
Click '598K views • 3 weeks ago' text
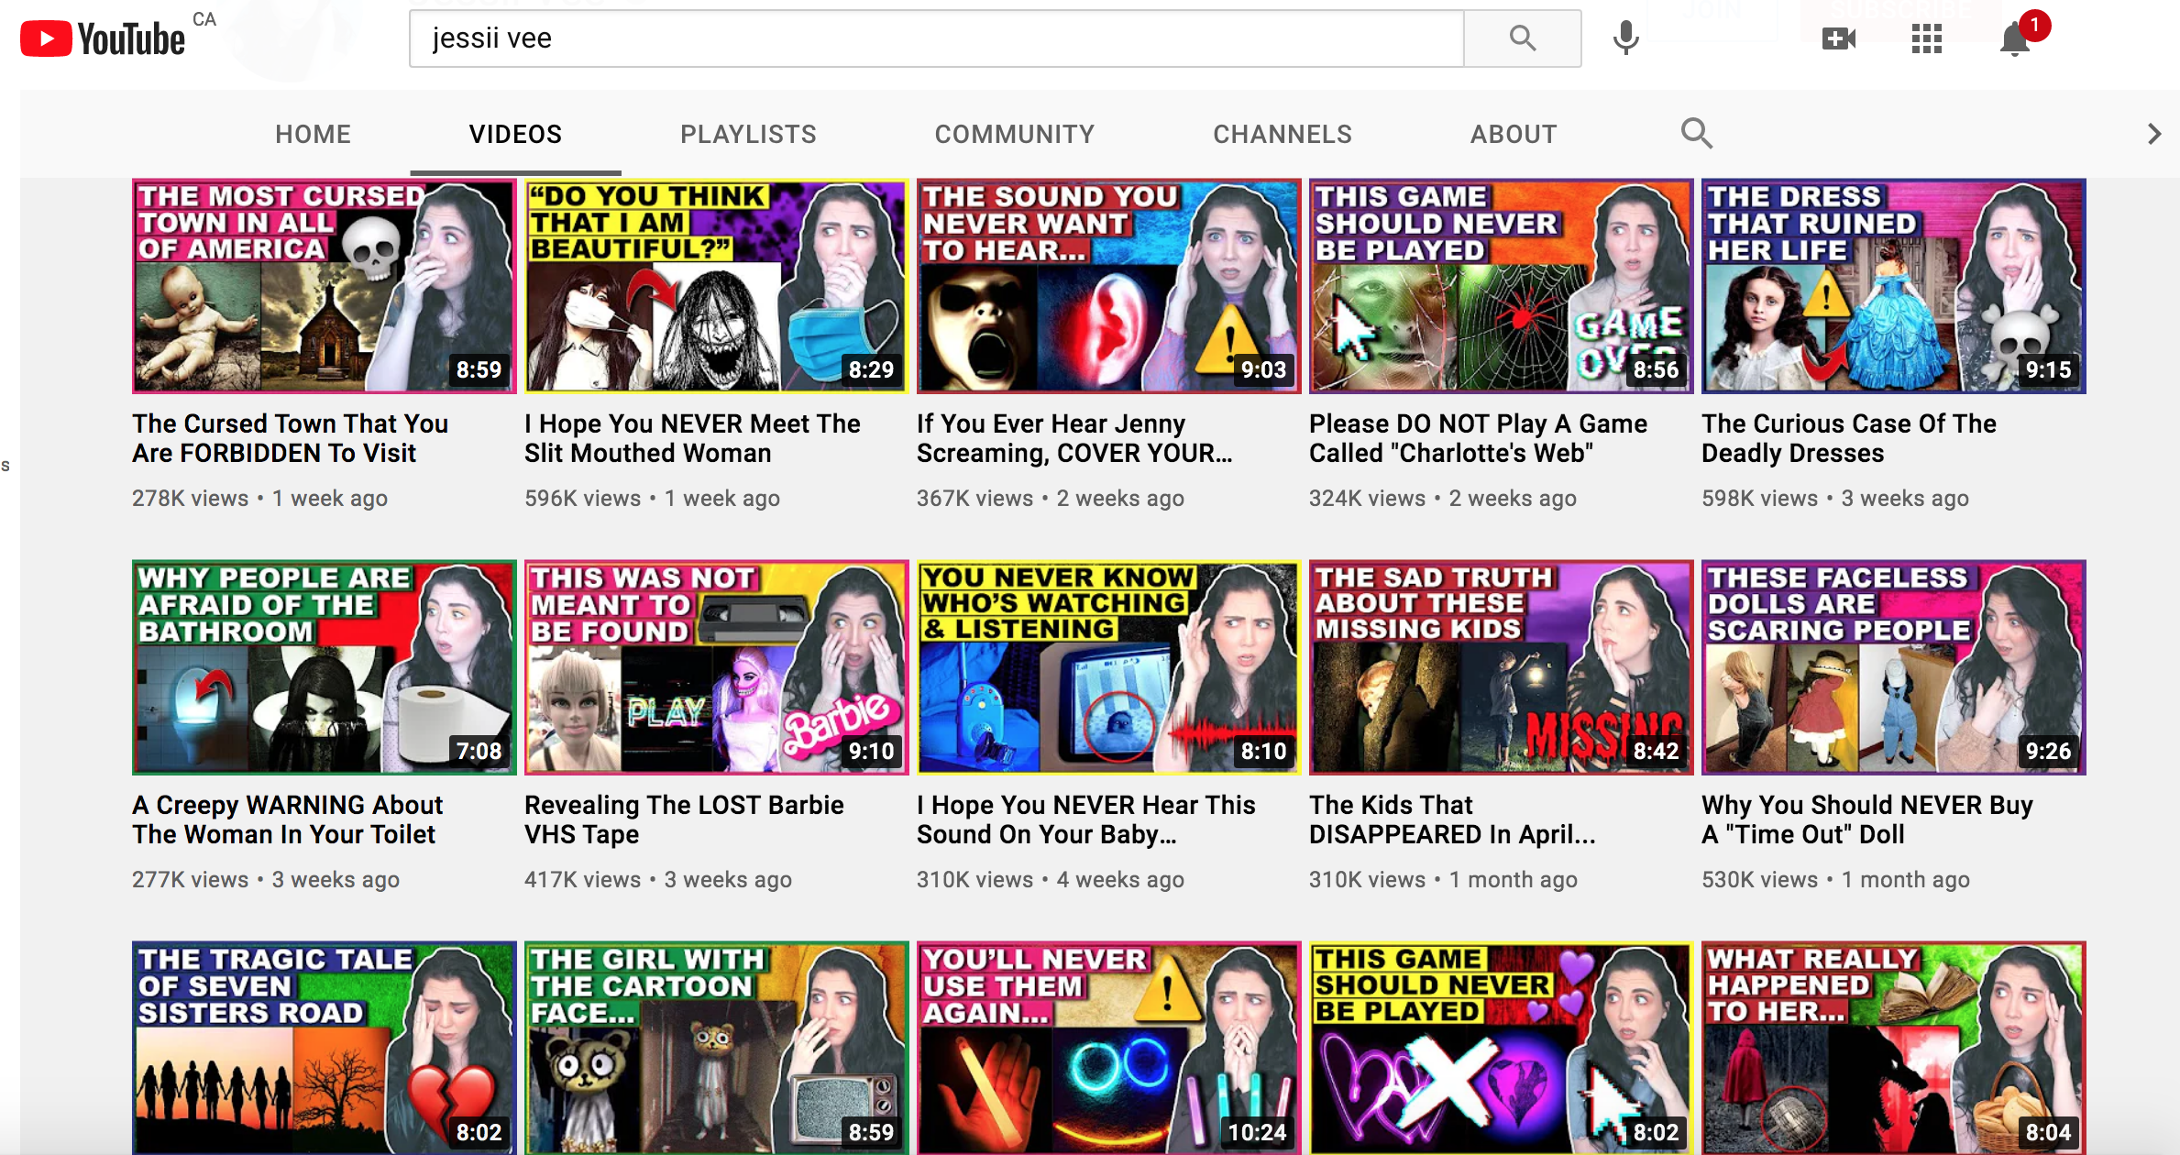1835,499
